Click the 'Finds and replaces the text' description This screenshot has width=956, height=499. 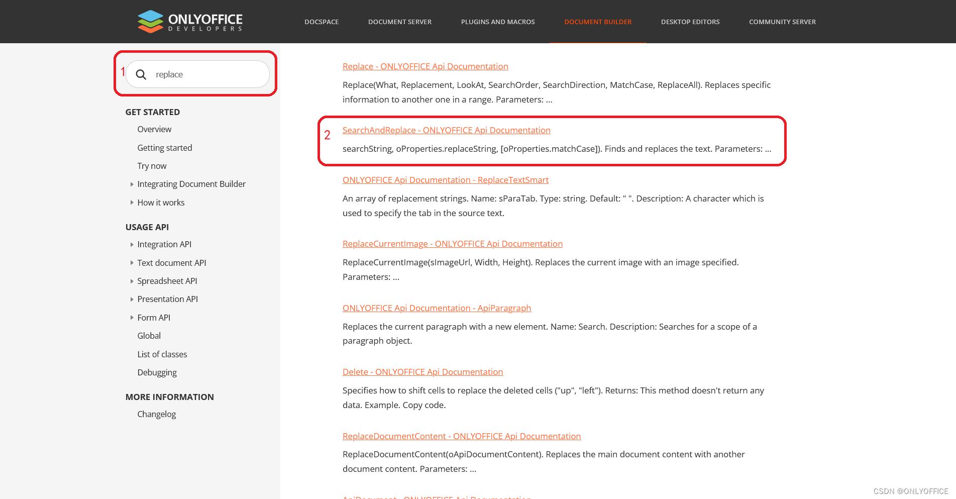(557, 149)
